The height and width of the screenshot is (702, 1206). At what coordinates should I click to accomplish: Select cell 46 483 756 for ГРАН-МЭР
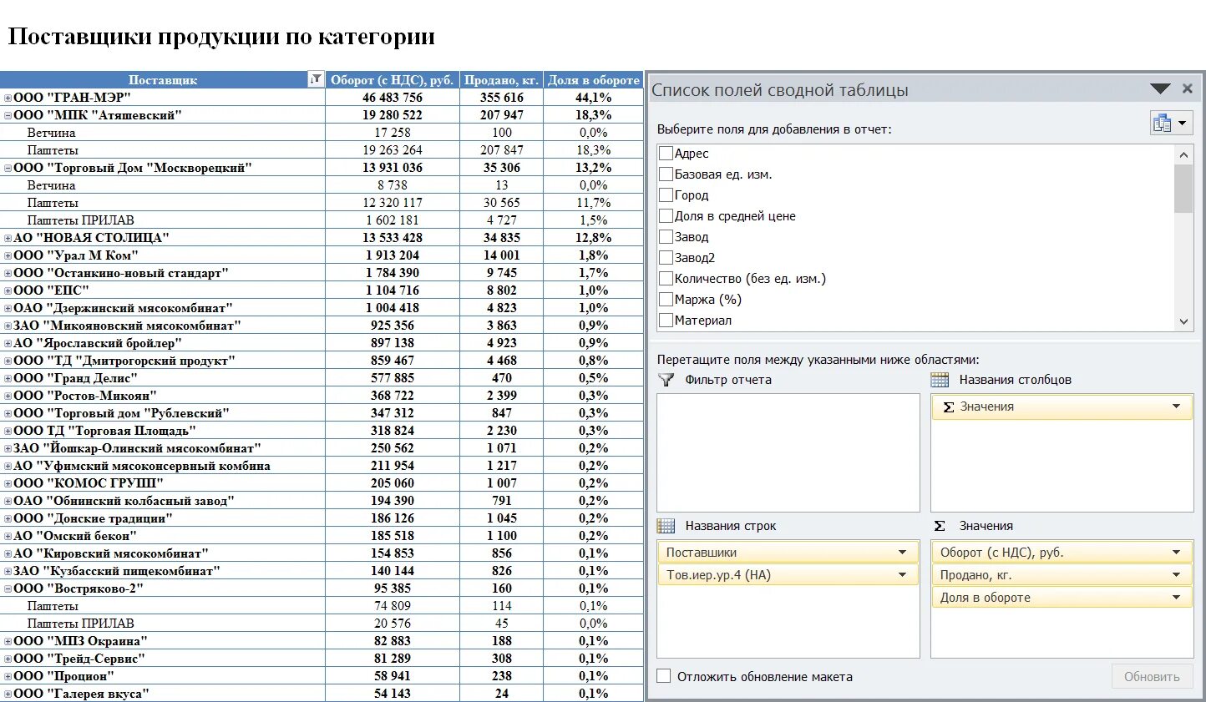coord(393,98)
